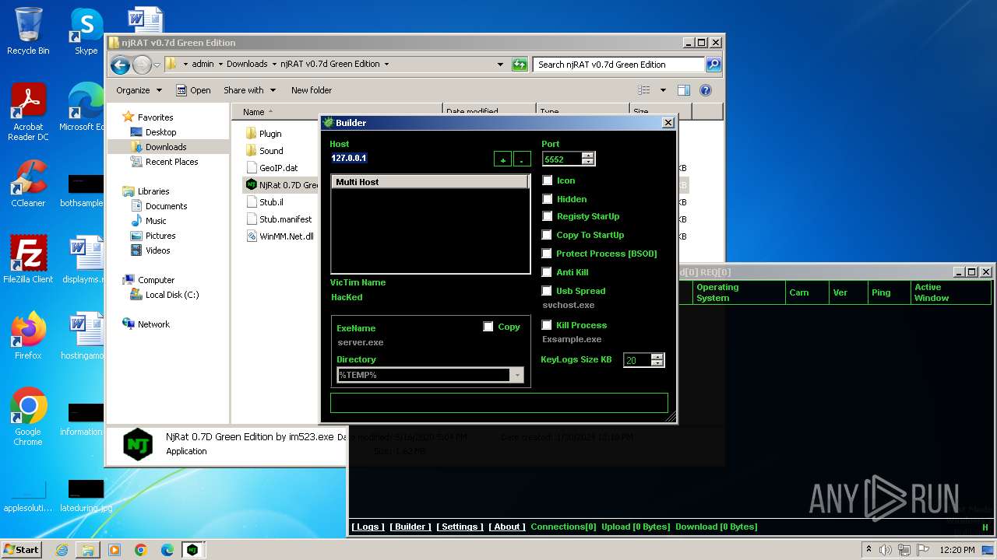Go back with Explorer back arrow

(x=120, y=65)
